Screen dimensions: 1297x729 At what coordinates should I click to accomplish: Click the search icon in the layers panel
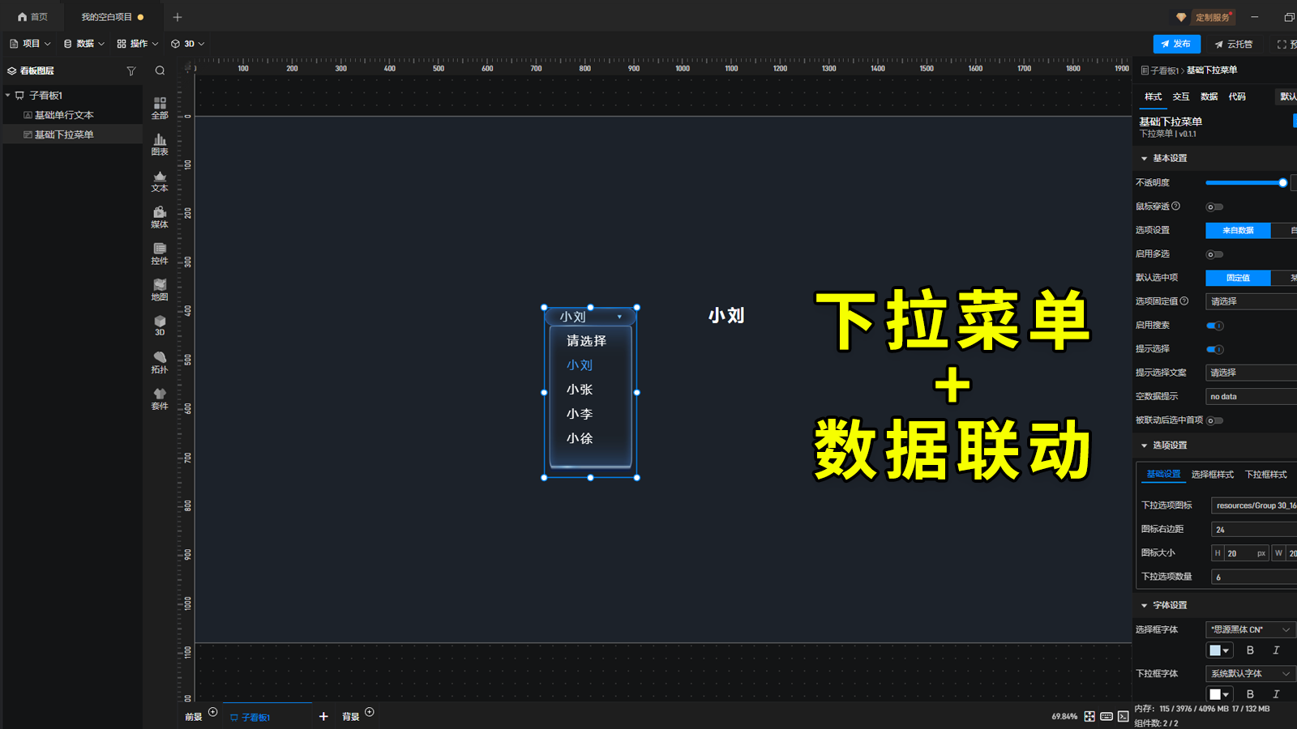pyautogui.click(x=160, y=70)
